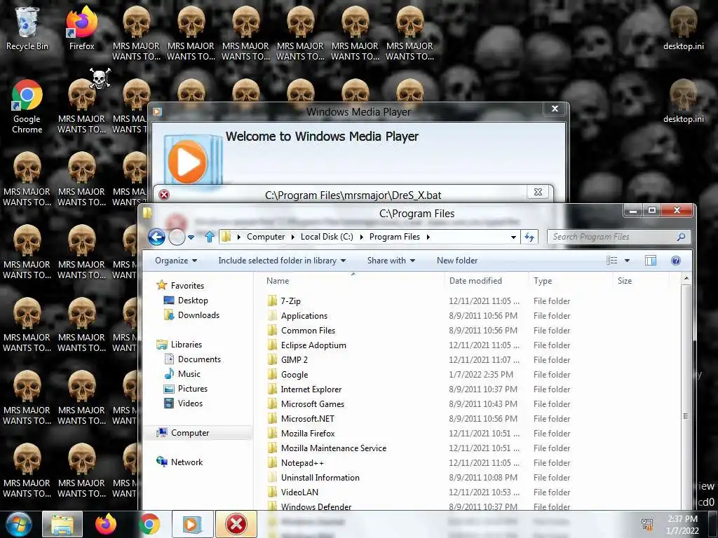
Task: Open the view options dropdown arrow
Action: pyautogui.click(x=627, y=261)
